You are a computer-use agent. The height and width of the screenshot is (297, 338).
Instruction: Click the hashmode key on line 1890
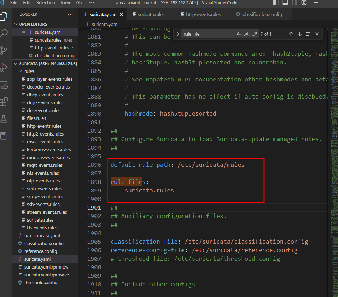(139, 113)
